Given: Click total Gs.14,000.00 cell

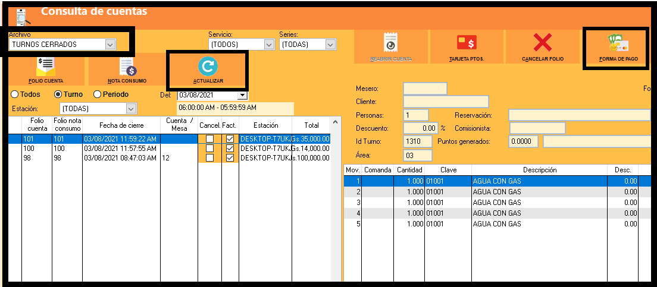Looking at the screenshot, I should 311,148.
